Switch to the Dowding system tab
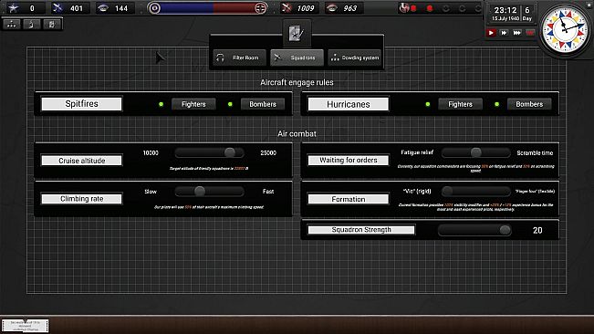The image size is (594, 334). tap(355, 57)
